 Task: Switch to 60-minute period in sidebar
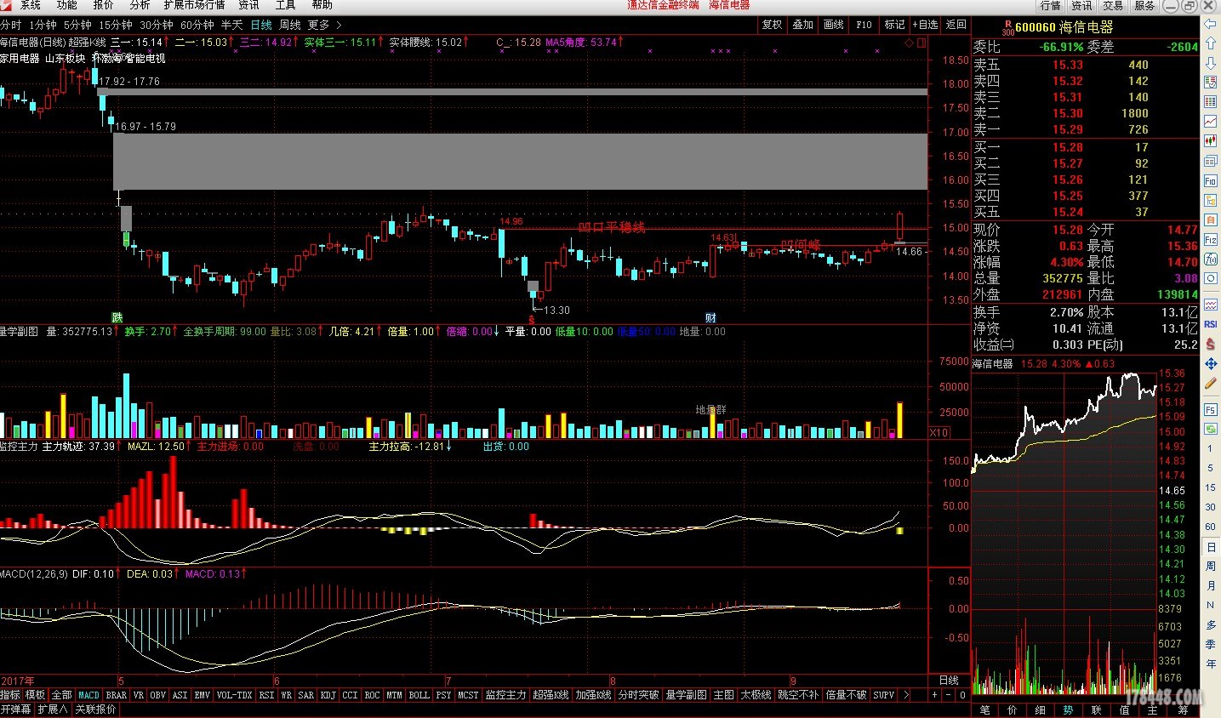(1210, 527)
